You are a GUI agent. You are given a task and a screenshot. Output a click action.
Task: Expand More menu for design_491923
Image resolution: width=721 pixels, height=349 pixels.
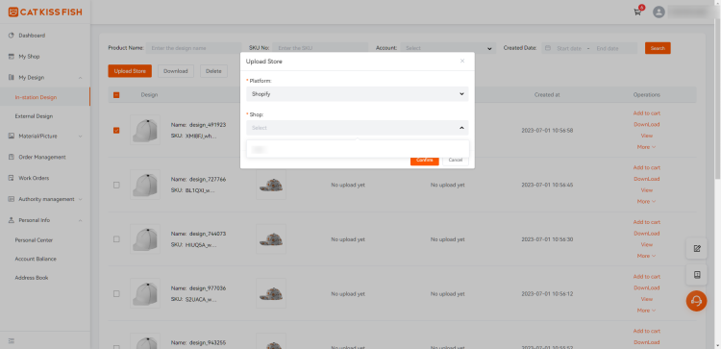(646, 147)
